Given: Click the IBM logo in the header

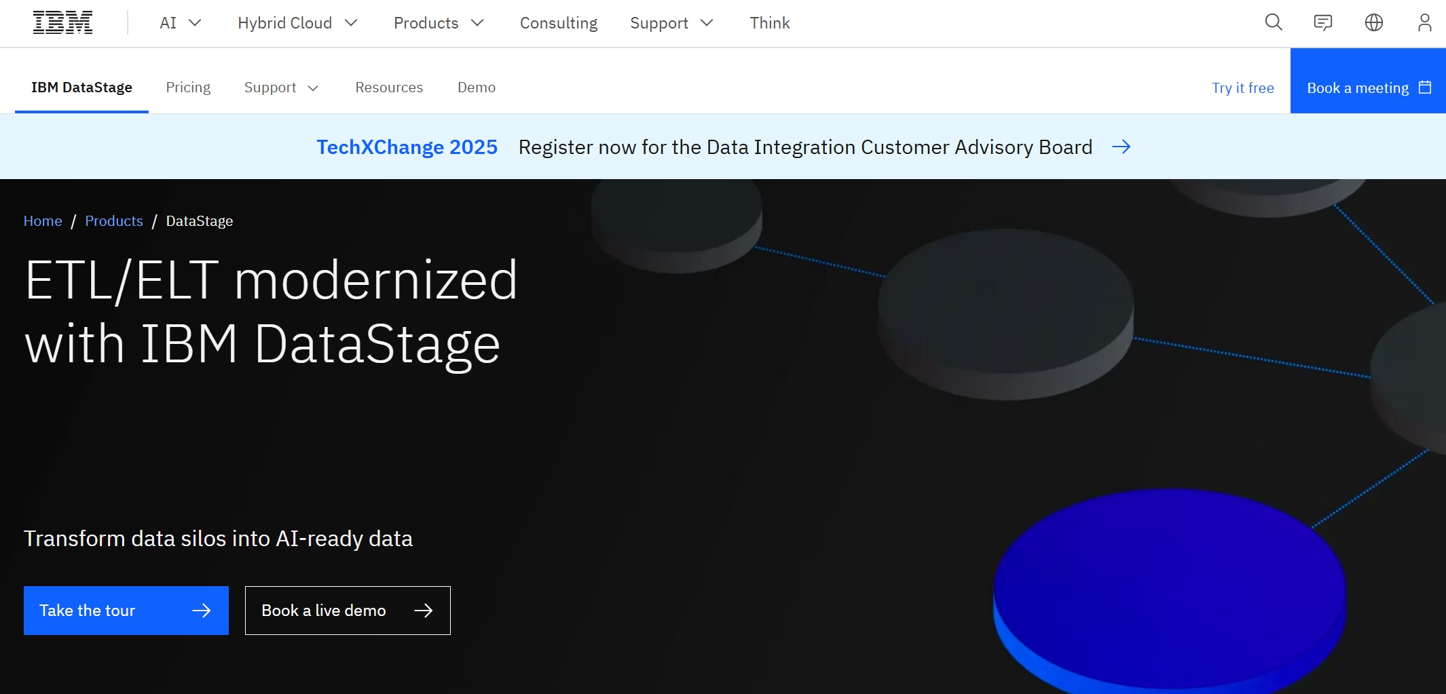Looking at the screenshot, I should point(63,21).
